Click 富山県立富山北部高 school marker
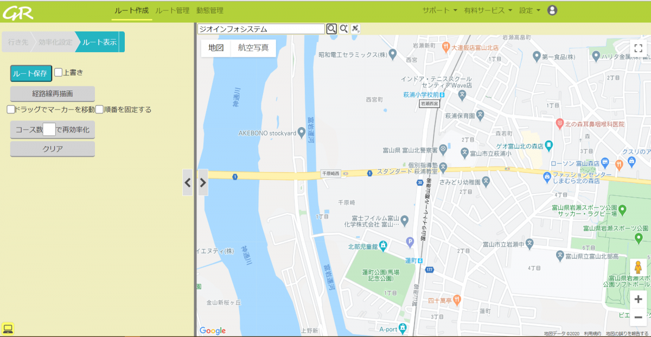This screenshot has width=651, height=337. tap(560, 255)
